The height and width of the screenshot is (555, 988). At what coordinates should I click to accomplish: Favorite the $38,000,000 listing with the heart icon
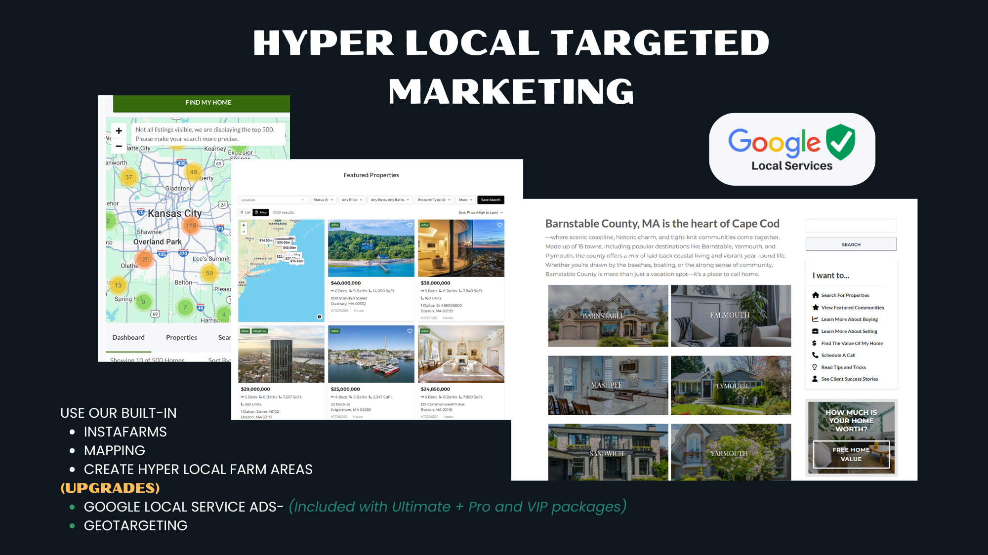[x=499, y=225]
